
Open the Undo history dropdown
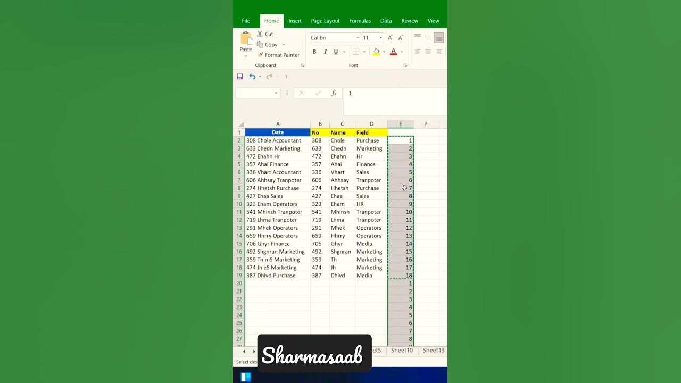point(260,77)
